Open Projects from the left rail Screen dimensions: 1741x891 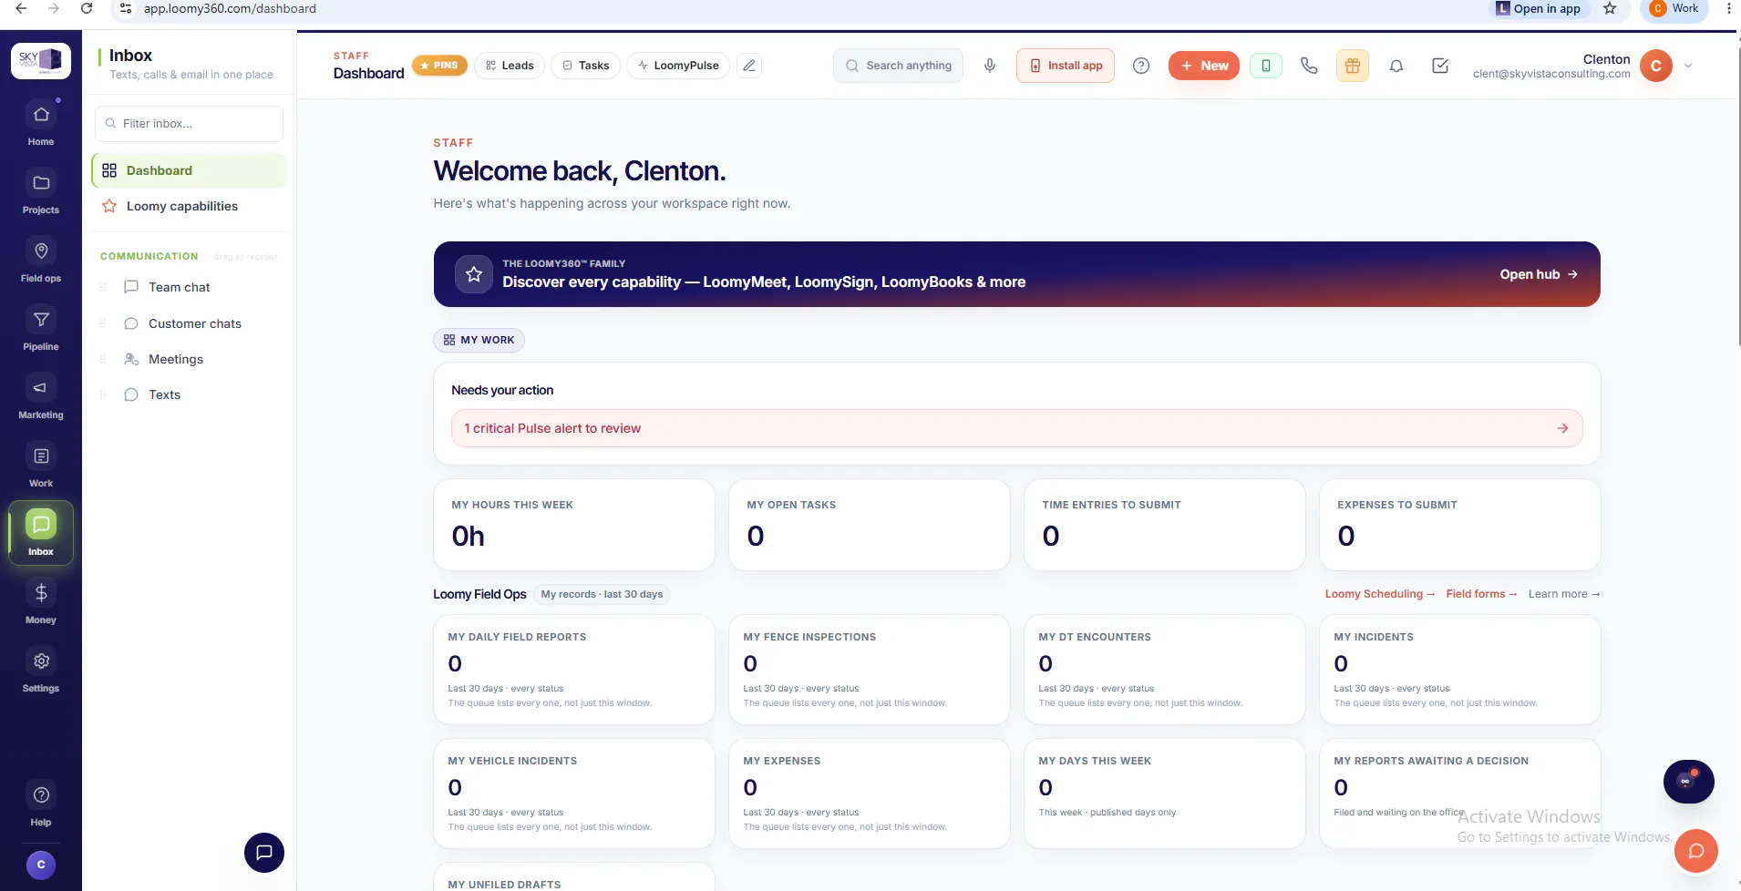(x=41, y=191)
